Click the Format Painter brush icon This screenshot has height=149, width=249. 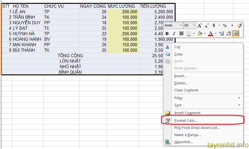pyautogui.click(x=239, y=25)
